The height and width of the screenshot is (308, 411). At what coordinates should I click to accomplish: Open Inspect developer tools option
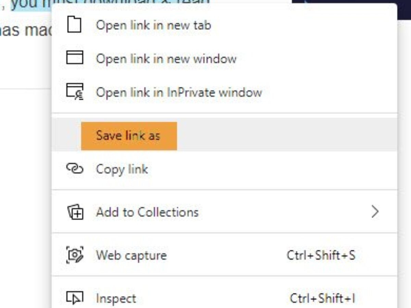115,297
